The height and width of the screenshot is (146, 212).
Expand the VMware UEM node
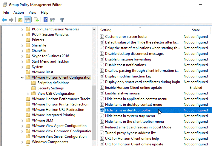[22, 121]
